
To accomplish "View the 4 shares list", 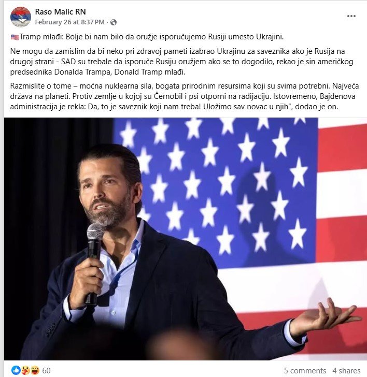I will 346,370.
